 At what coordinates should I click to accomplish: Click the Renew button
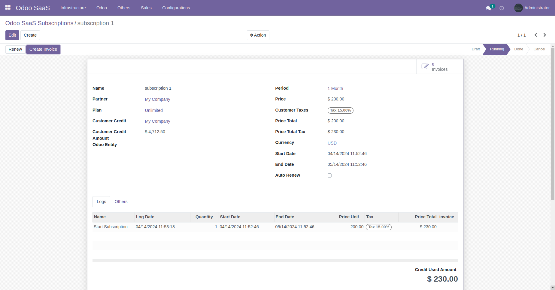pos(15,49)
